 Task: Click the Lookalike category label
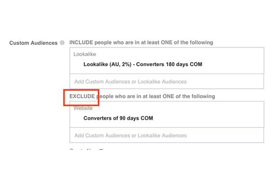click(85, 54)
